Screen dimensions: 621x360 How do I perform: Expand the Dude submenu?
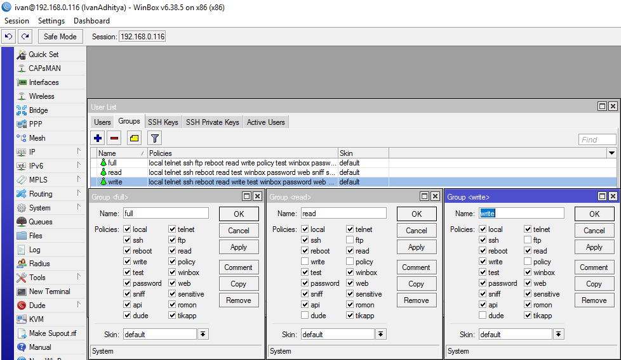click(x=79, y=305)
